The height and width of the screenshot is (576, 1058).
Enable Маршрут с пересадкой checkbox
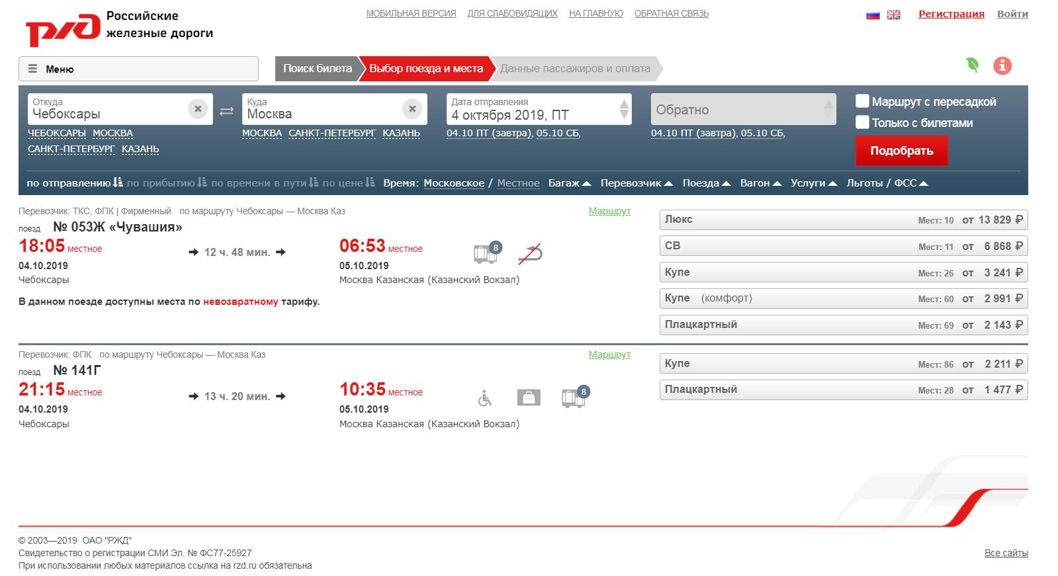[x=862, y=101]
